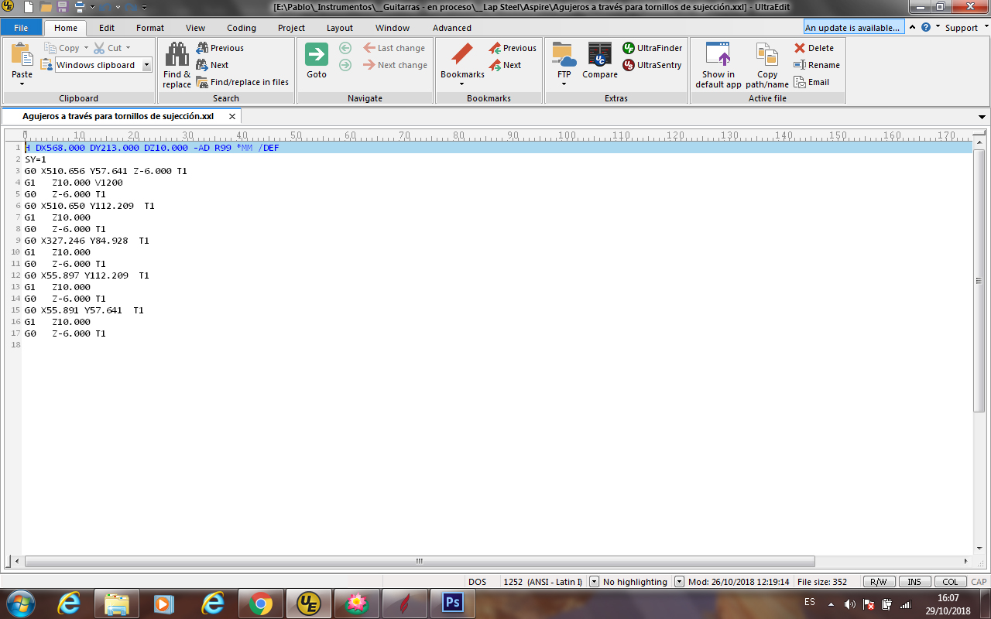Viewport: 991px width, 619px height.
Task: Click the Find & replace binoculars icon
Action: point(177,55)
